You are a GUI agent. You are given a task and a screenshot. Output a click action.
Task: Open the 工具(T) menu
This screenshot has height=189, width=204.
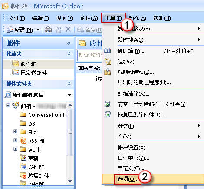113,18
